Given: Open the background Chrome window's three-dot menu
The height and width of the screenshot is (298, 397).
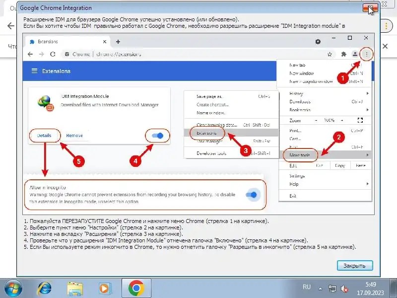Looking at the screenshot, I should click(386, 26).
